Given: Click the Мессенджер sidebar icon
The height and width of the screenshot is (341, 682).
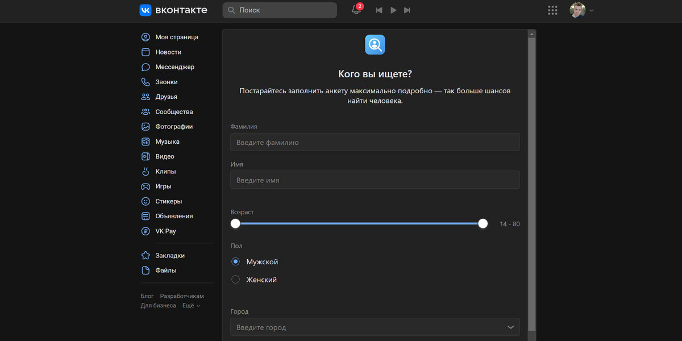Looking at the screenshot, I should (x=145, y=67).
